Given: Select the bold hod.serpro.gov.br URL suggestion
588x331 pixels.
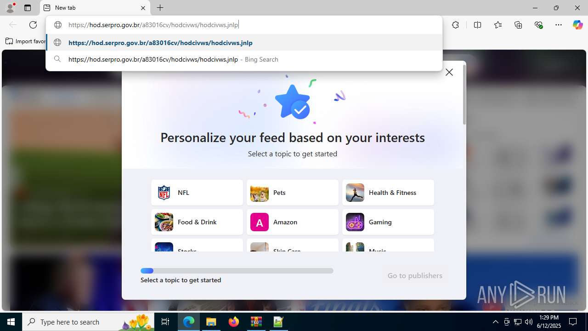Looking at the screenshot, I should (x=244, y=43).
